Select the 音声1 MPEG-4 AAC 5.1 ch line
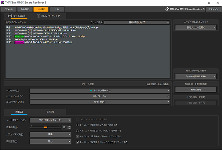 (x=41, y=30)
